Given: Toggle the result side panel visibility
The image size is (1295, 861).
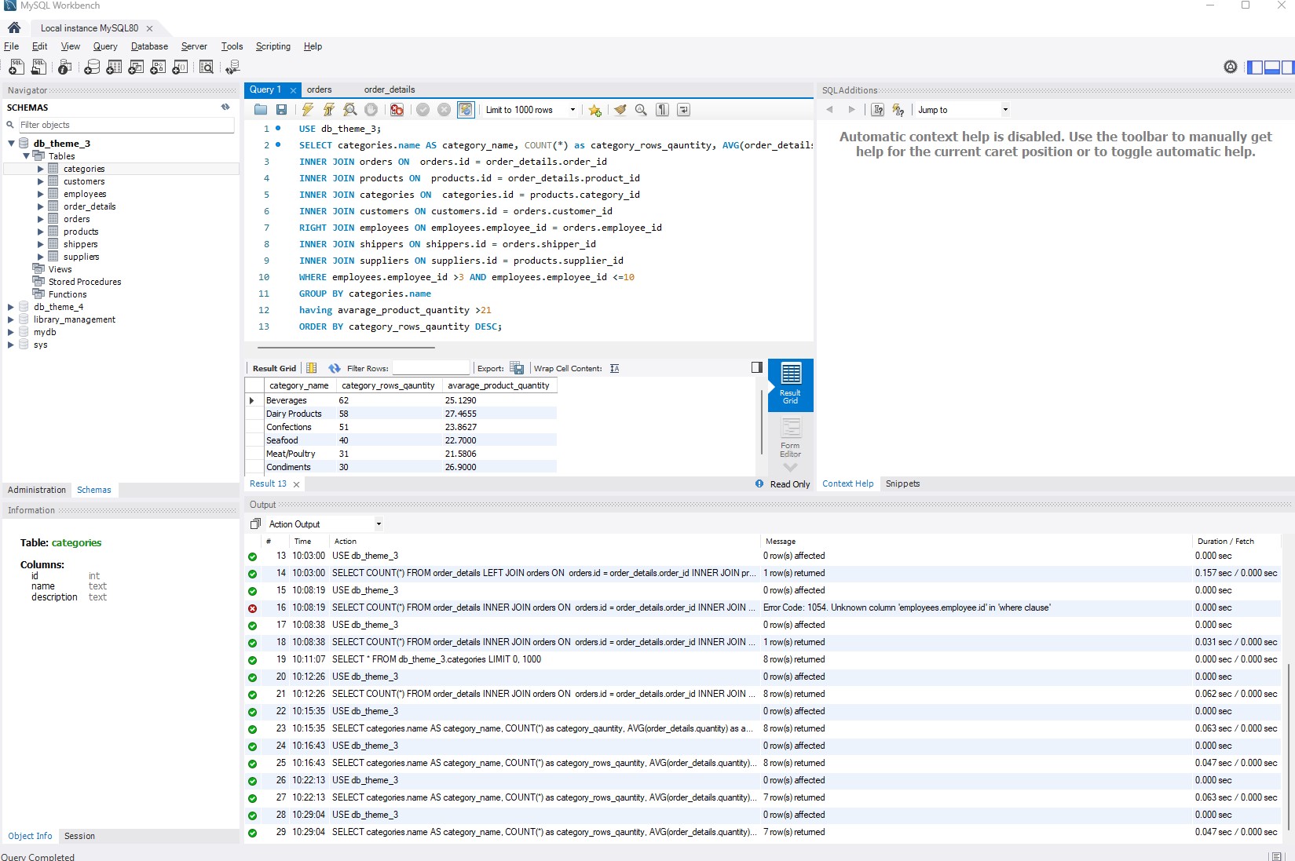Looking at the screenshot, I should point(757,367).
